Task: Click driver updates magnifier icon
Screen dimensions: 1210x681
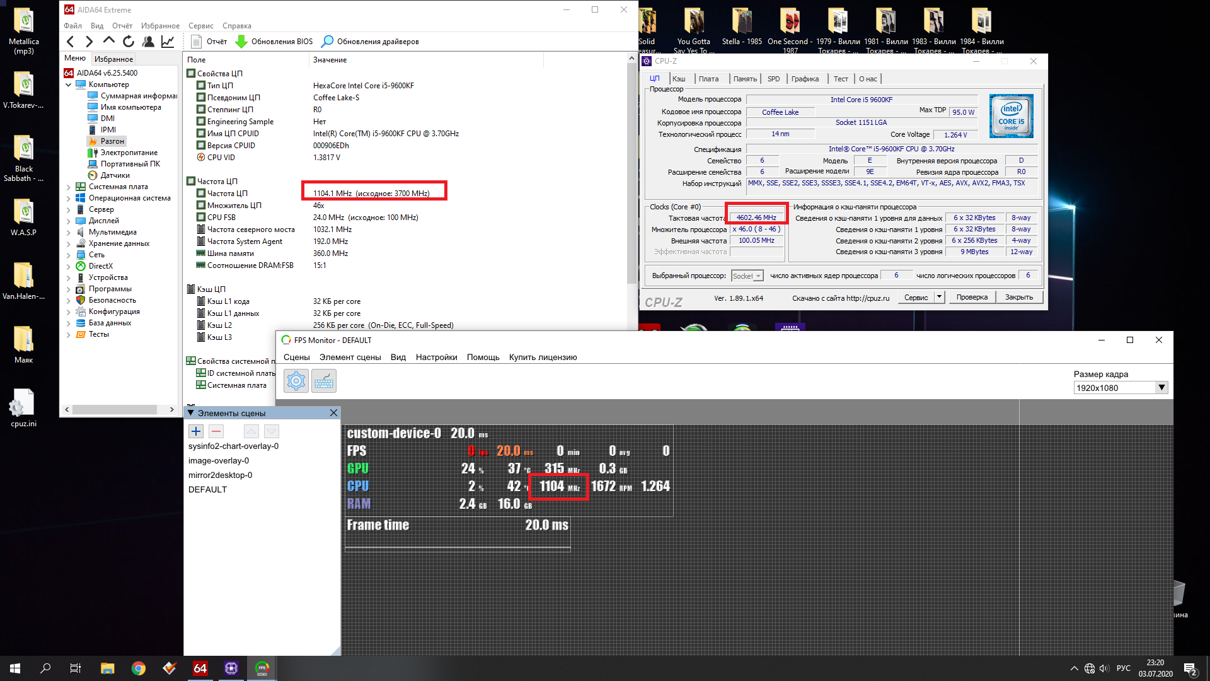Action: point(327,42)
